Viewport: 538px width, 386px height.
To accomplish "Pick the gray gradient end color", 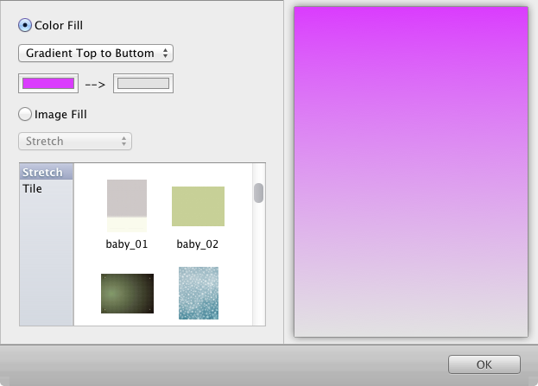I will tap(143, 84).
